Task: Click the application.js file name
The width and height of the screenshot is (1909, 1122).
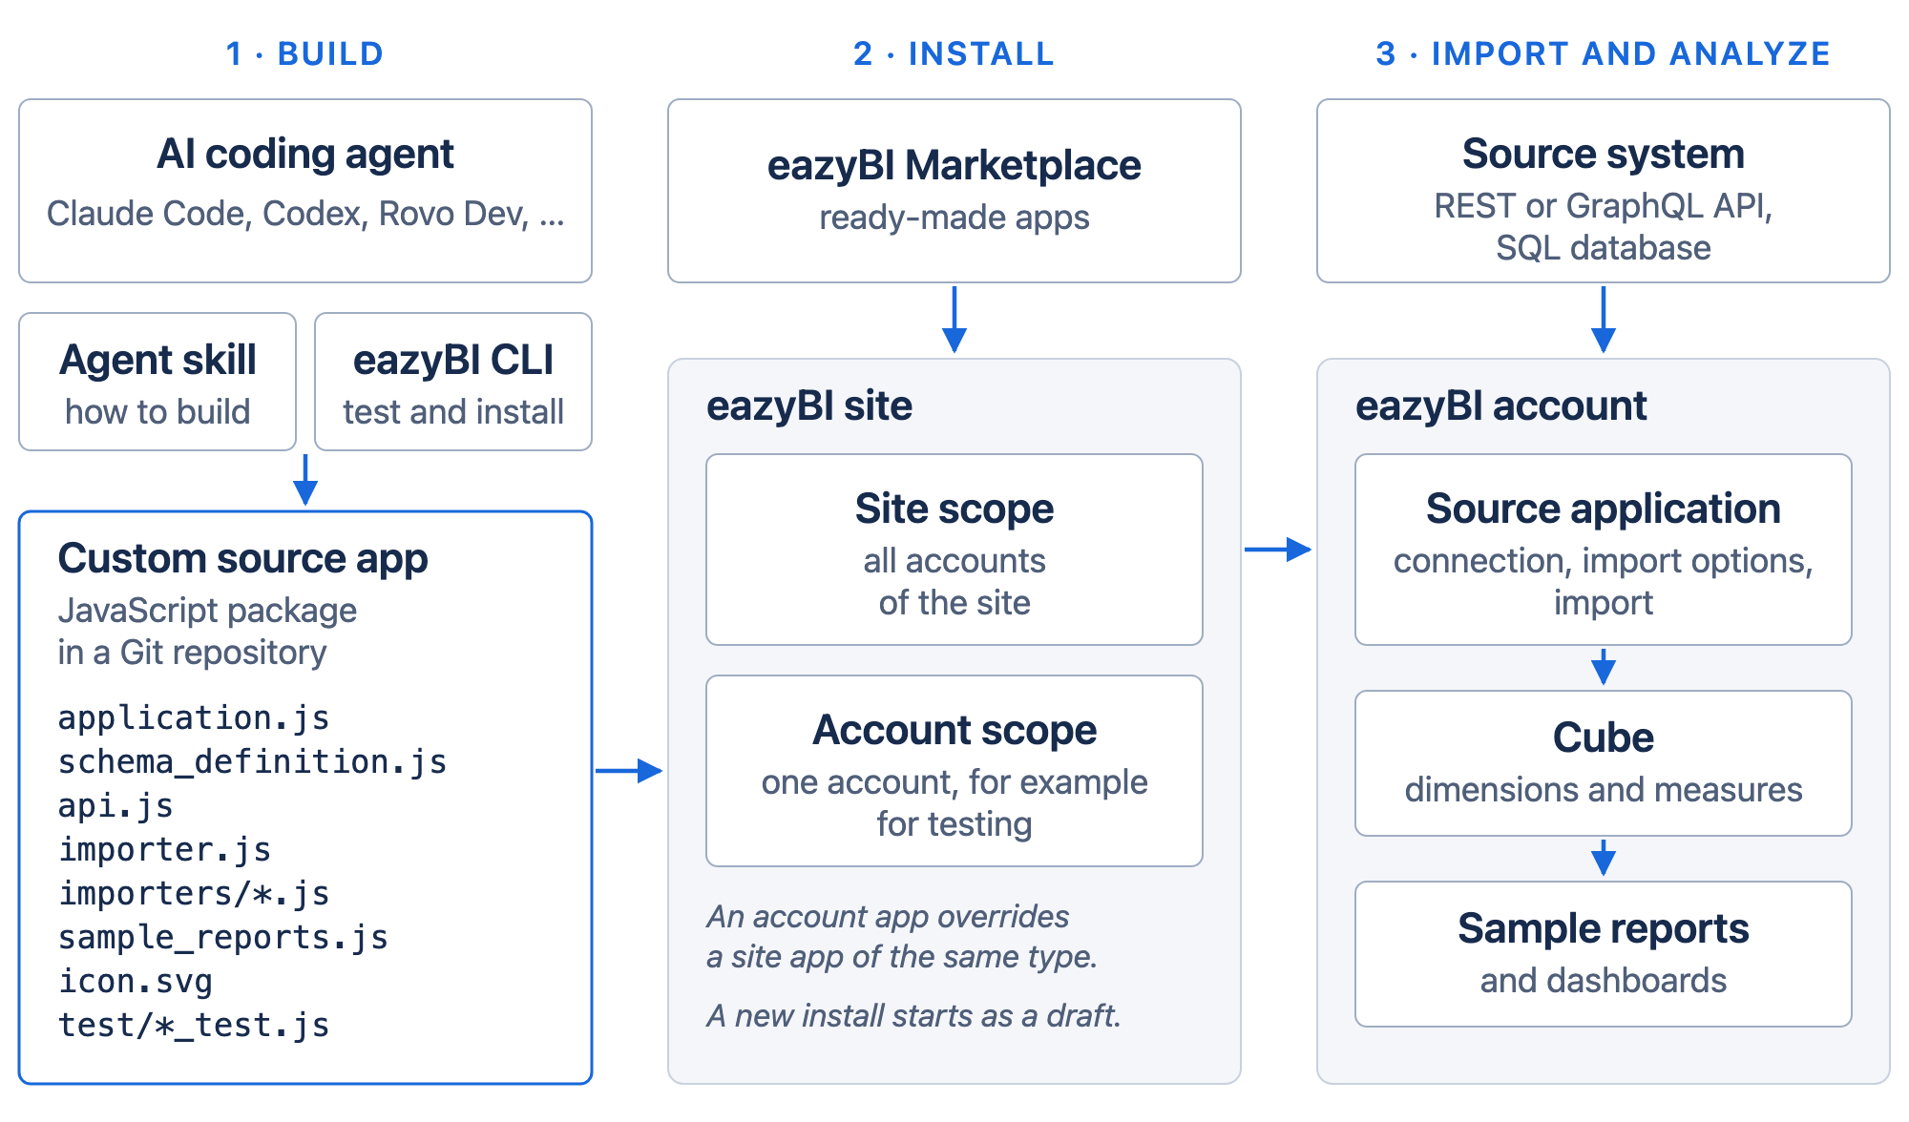Action: 194,717
